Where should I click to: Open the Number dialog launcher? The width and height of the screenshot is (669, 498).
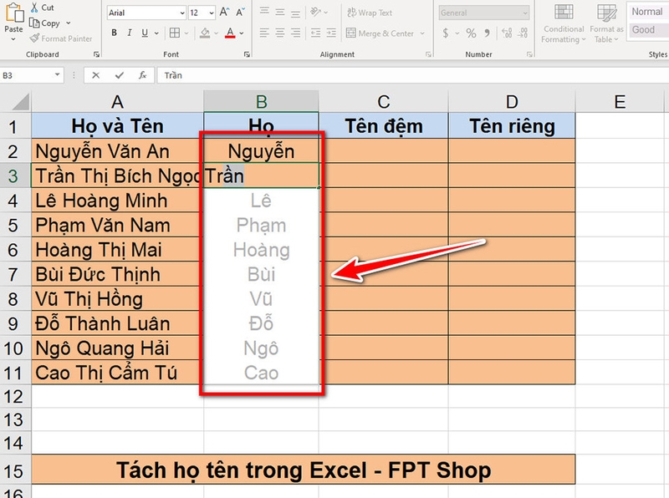click(x=529, y=54)
